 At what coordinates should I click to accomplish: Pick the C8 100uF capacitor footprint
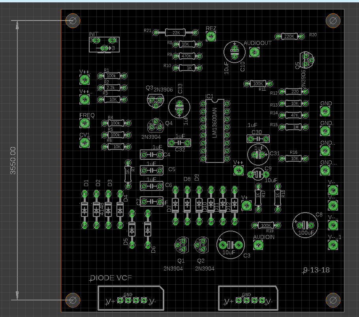tap(305, 225)
